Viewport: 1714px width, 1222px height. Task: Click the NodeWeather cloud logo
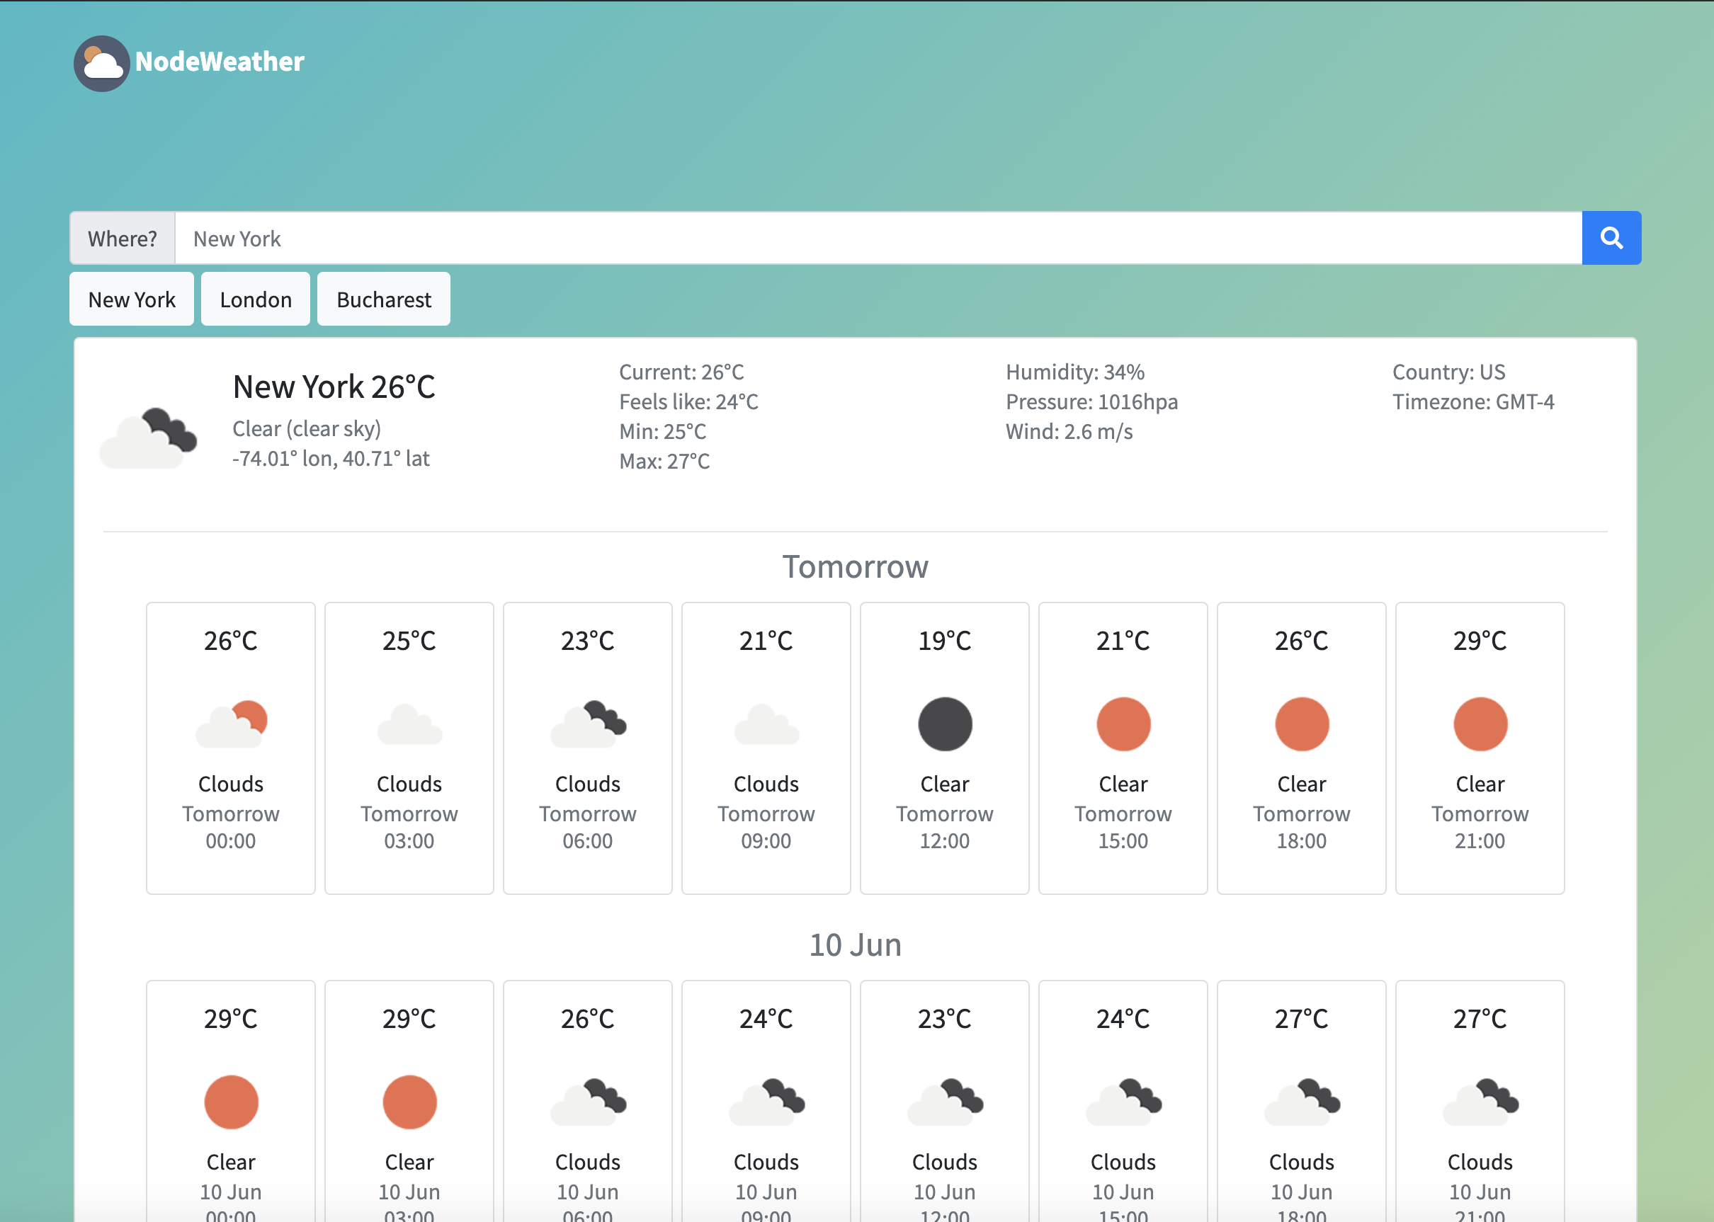coord(103,63)
